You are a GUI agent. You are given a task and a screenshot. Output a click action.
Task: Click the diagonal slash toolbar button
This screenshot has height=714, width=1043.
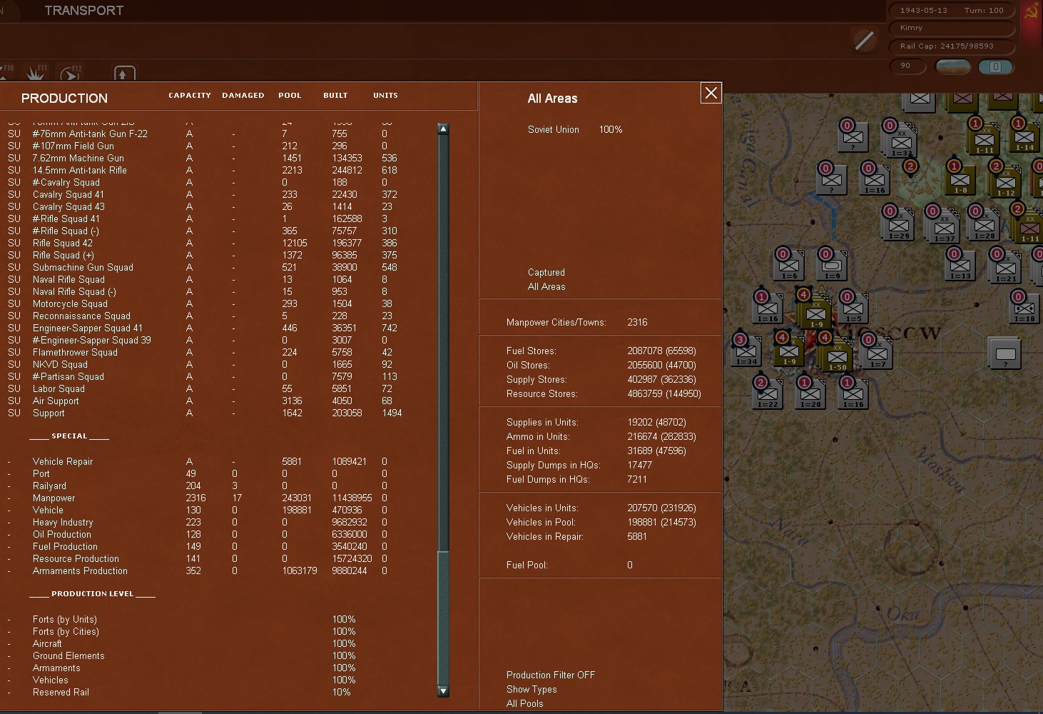click(x=864, y=41)
